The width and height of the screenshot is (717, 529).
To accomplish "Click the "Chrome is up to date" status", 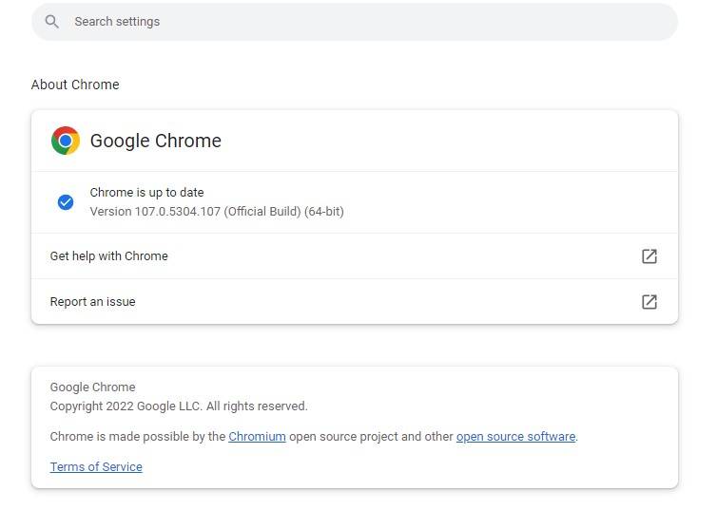I will point(146,193).
